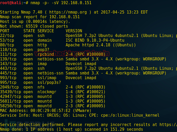Select the 110/tcp pop3? entry

25,50
